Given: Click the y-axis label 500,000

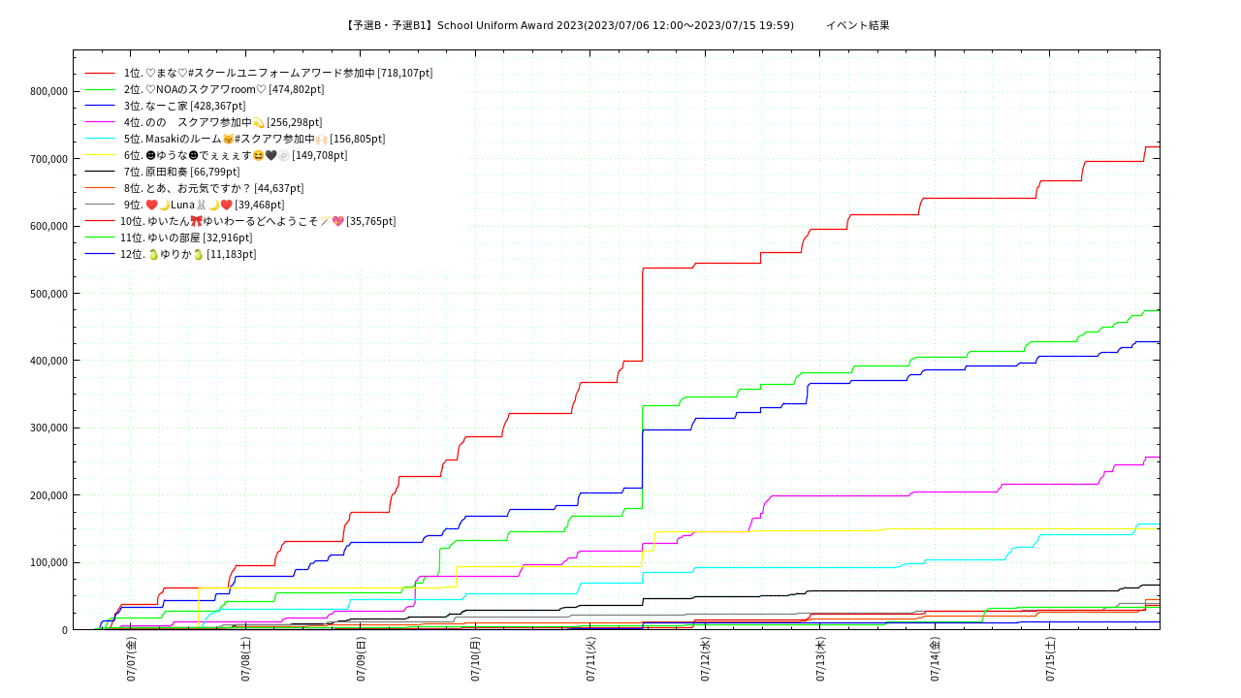Looking at the screenshot, I should [x=48, y=294].
